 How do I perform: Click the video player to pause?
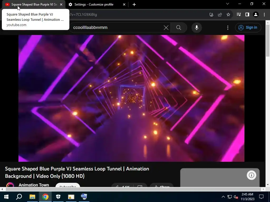coord(131,98)
